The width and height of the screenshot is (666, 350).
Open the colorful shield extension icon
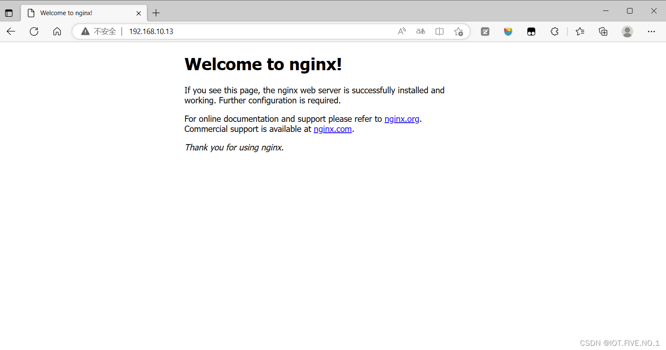pyautogui.click(x=508, y=32)
